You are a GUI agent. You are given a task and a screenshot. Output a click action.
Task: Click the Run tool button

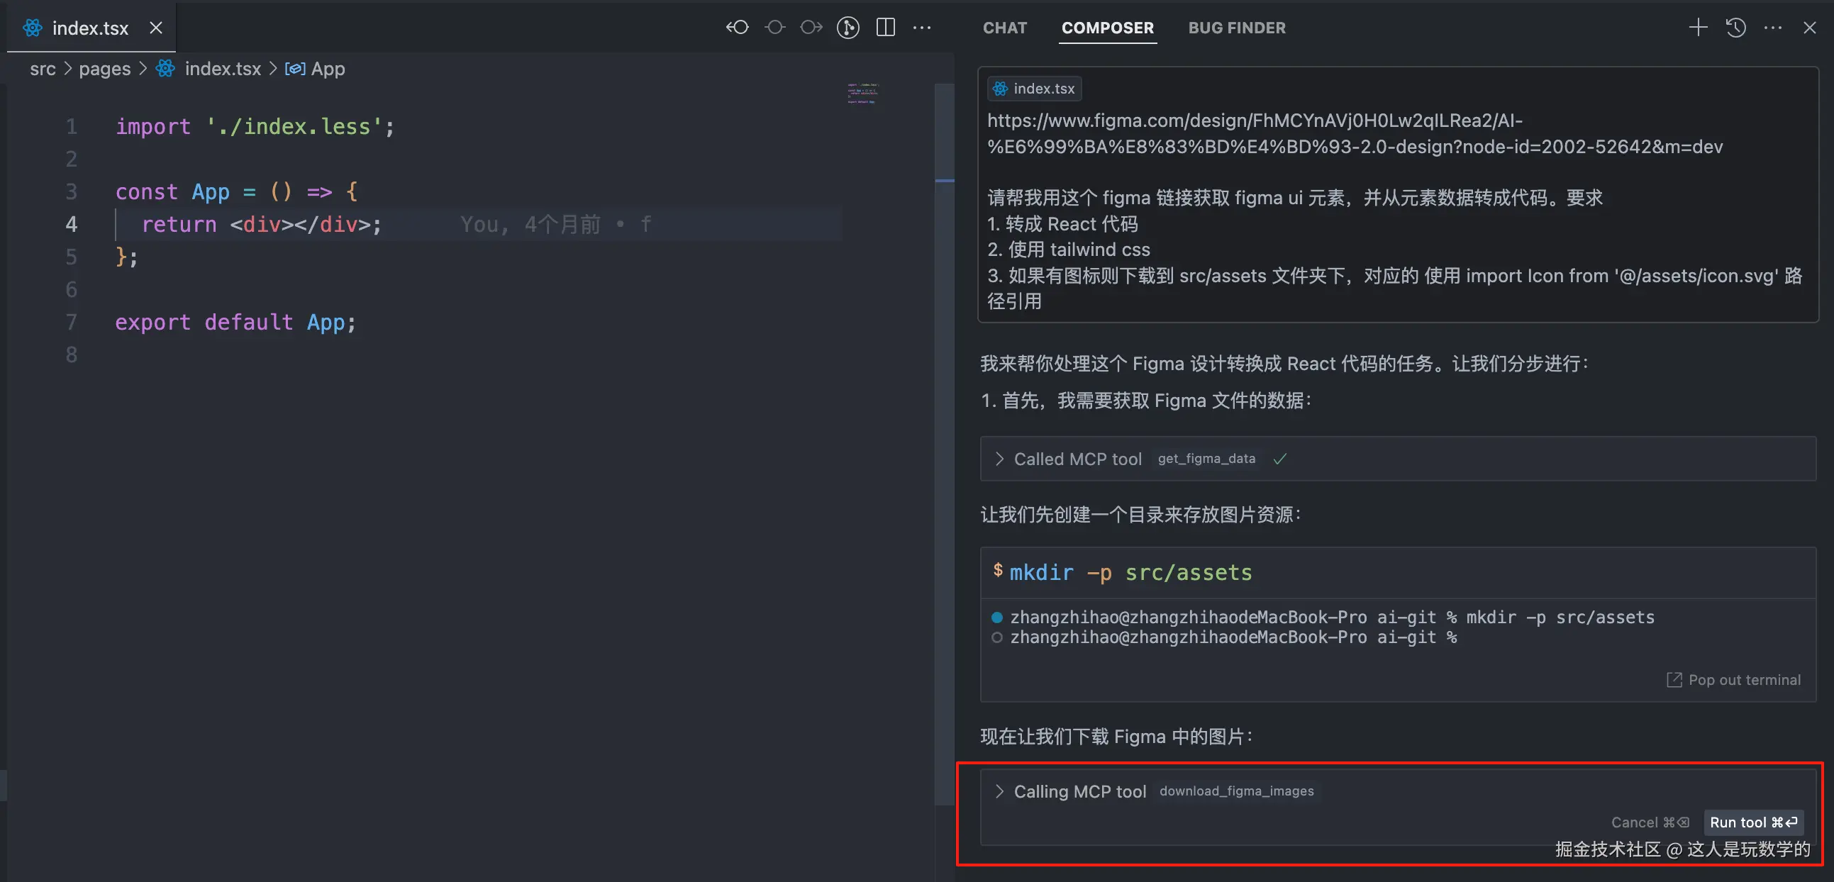click(x=1753, y=822)
